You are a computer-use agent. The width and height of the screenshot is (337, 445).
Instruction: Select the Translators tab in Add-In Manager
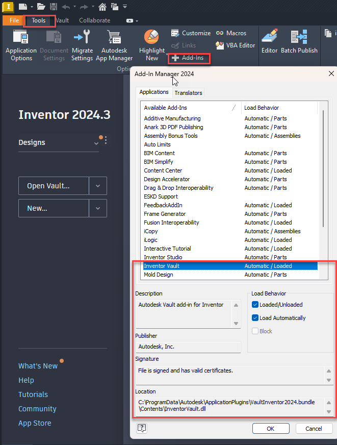tap(188, 93)
